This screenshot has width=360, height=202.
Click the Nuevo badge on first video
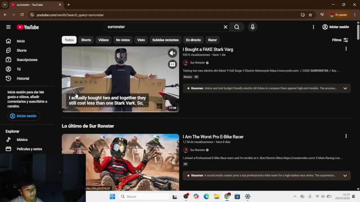[x=188, y=77]
